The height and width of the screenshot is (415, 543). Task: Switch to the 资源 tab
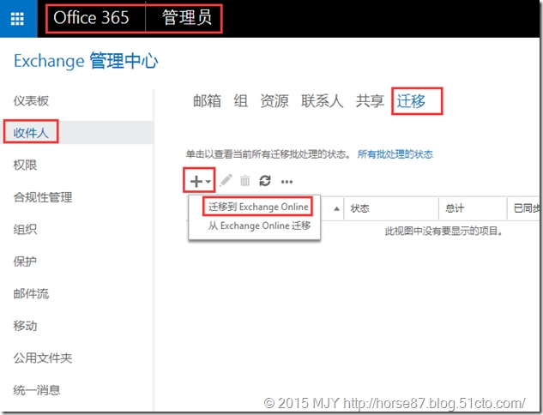coord(275,101)
